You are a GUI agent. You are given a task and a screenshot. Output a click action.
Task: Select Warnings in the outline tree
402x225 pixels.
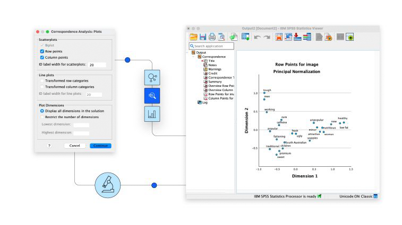point(215,69)
